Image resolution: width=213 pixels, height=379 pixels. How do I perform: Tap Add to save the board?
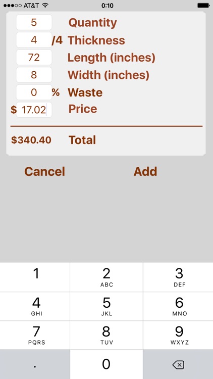pos(145,171)
